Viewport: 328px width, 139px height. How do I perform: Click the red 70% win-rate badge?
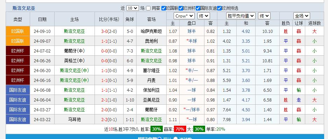pyautogui.click(x=180, y=129)
